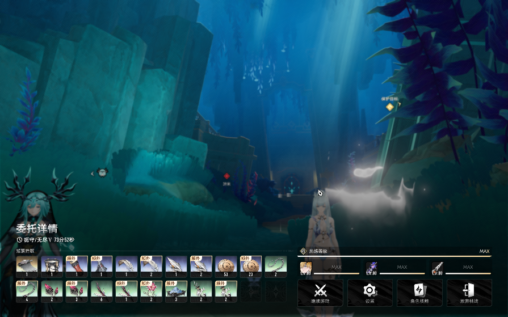Click the bronze coin item with count 23
This screenshot has width=508, height=317.
pyautogui.click(x=251, y=266)
